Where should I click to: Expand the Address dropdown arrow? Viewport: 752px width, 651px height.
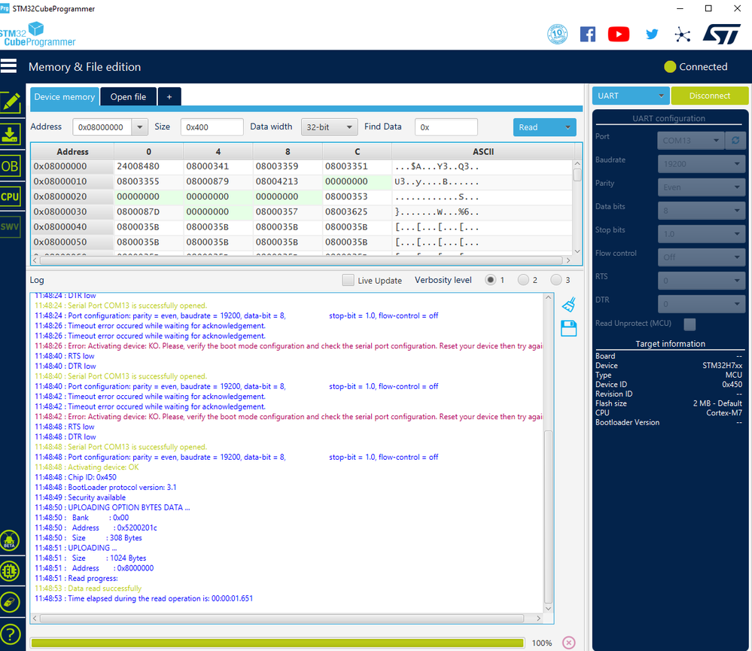(x=139, y=127)
